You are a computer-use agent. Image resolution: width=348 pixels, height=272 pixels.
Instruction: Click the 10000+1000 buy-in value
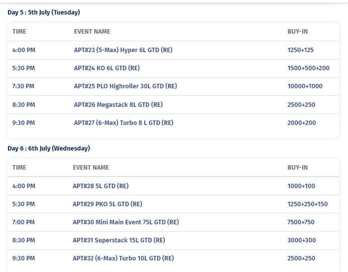[305, 86]
